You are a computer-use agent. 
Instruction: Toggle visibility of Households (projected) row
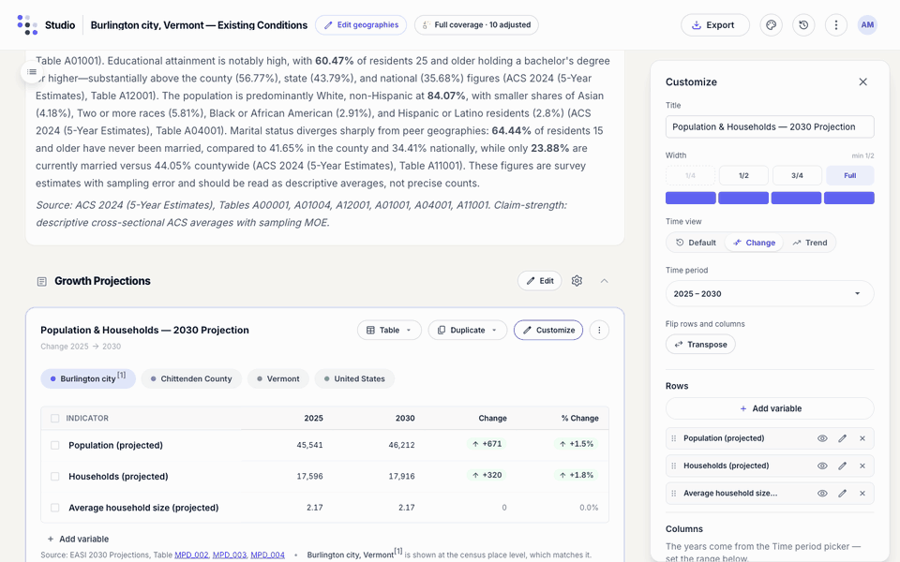(x=822, y=466)
